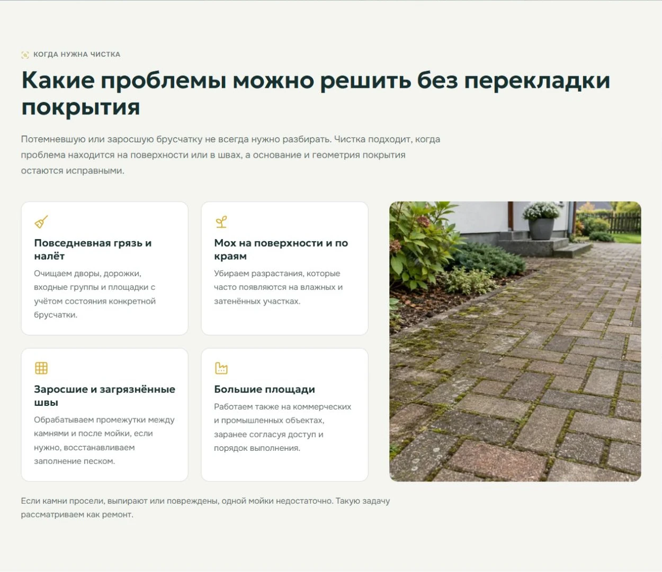Click the intro paragraph starting Потемневшую или заросшую
662x572 pixels.
[230, 155]
